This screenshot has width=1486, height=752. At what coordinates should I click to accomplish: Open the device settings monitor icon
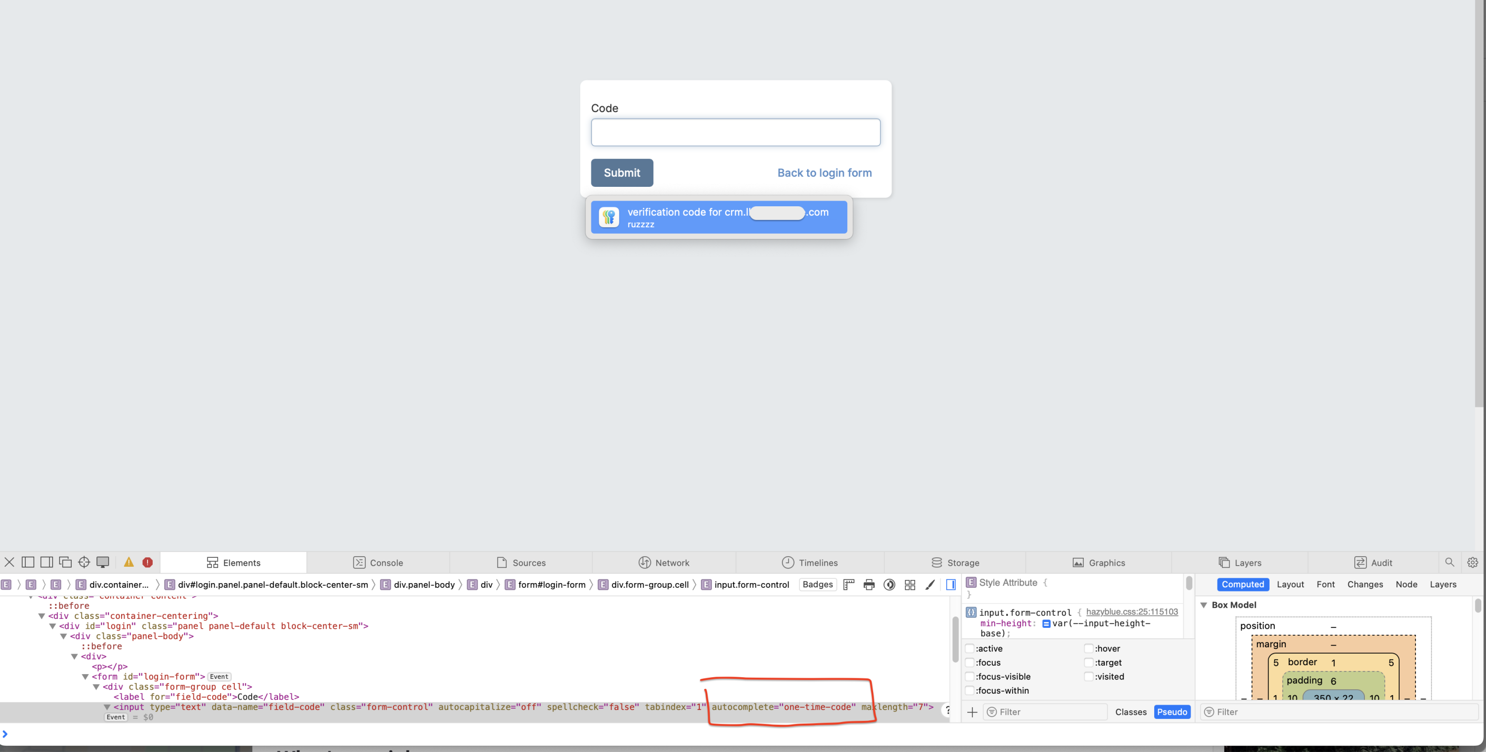pos(103,562)
